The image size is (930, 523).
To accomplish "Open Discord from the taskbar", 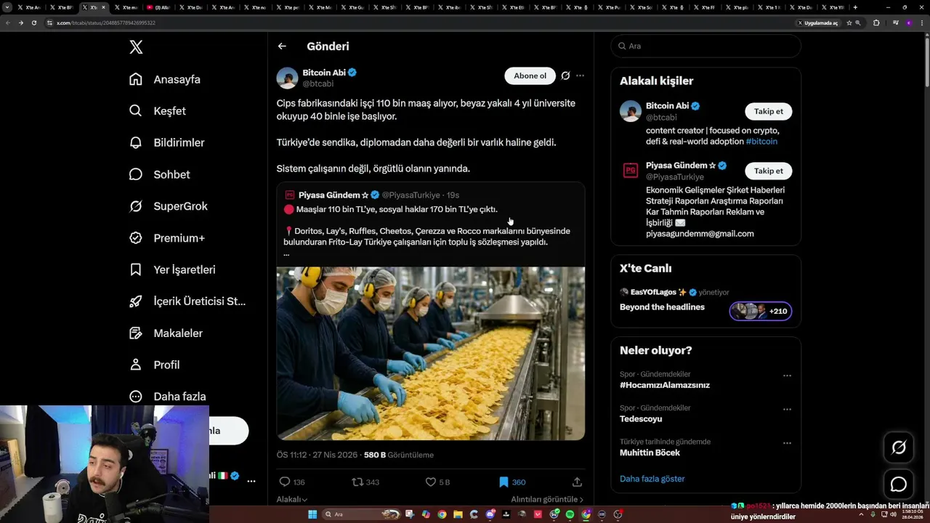I will point(490,514).
